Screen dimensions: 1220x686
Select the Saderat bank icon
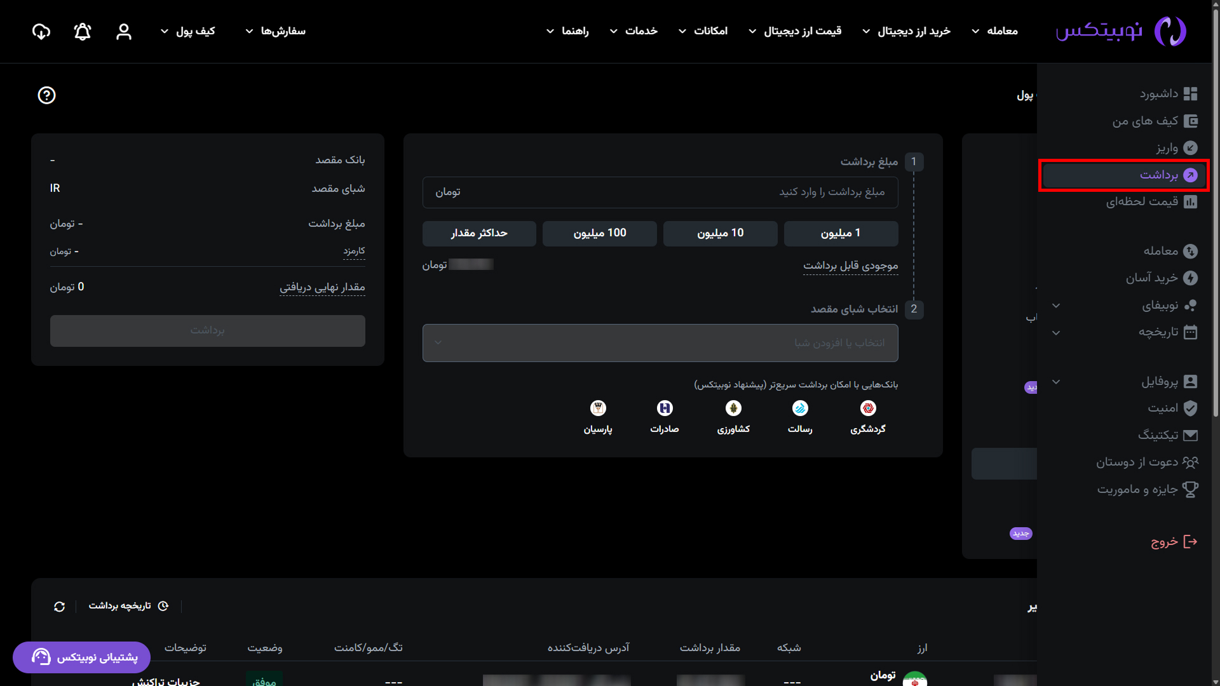tap(665, 408)
